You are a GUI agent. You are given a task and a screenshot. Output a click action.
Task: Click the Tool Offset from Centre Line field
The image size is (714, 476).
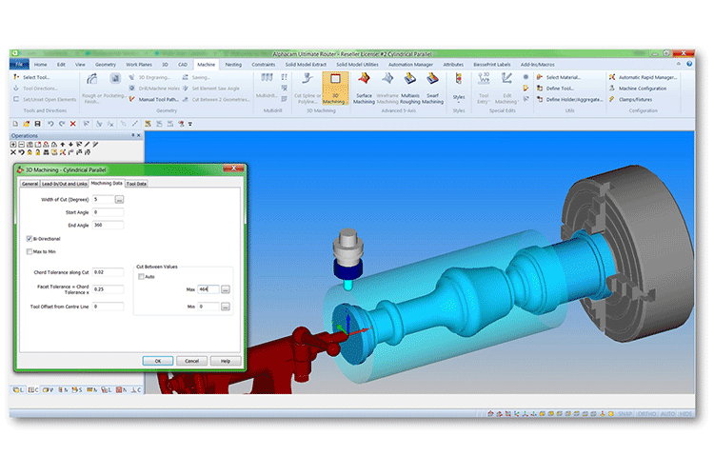tap(108, 307)
